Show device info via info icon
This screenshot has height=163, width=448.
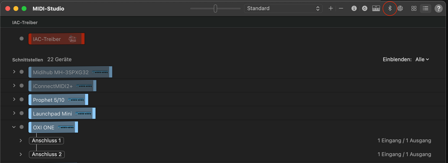coord(354,8)
